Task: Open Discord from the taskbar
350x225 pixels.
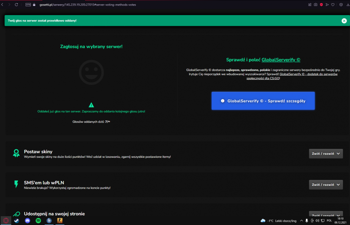Action: [27, 220]
